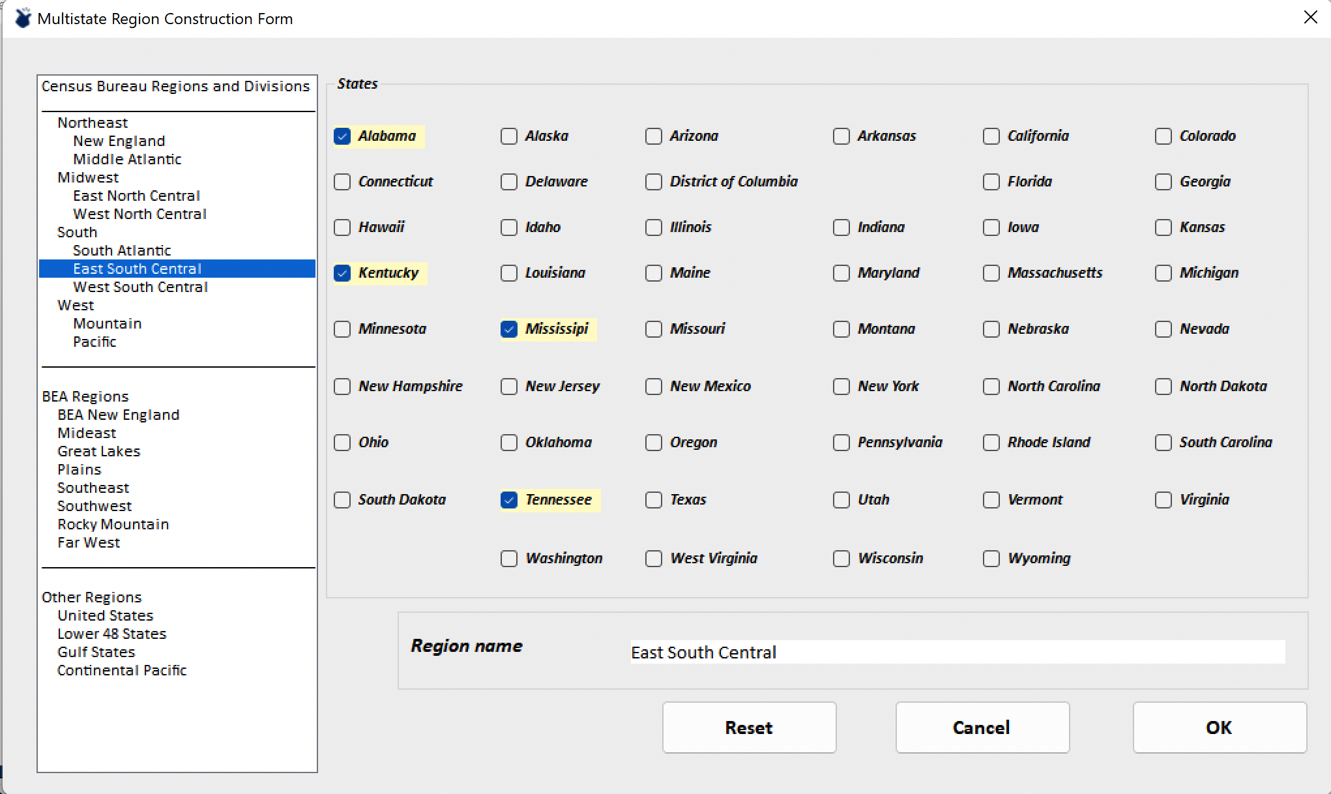1331x794 pixels.
Task: Tick the Massachusetts checkbox
Action: click(991, 273)
